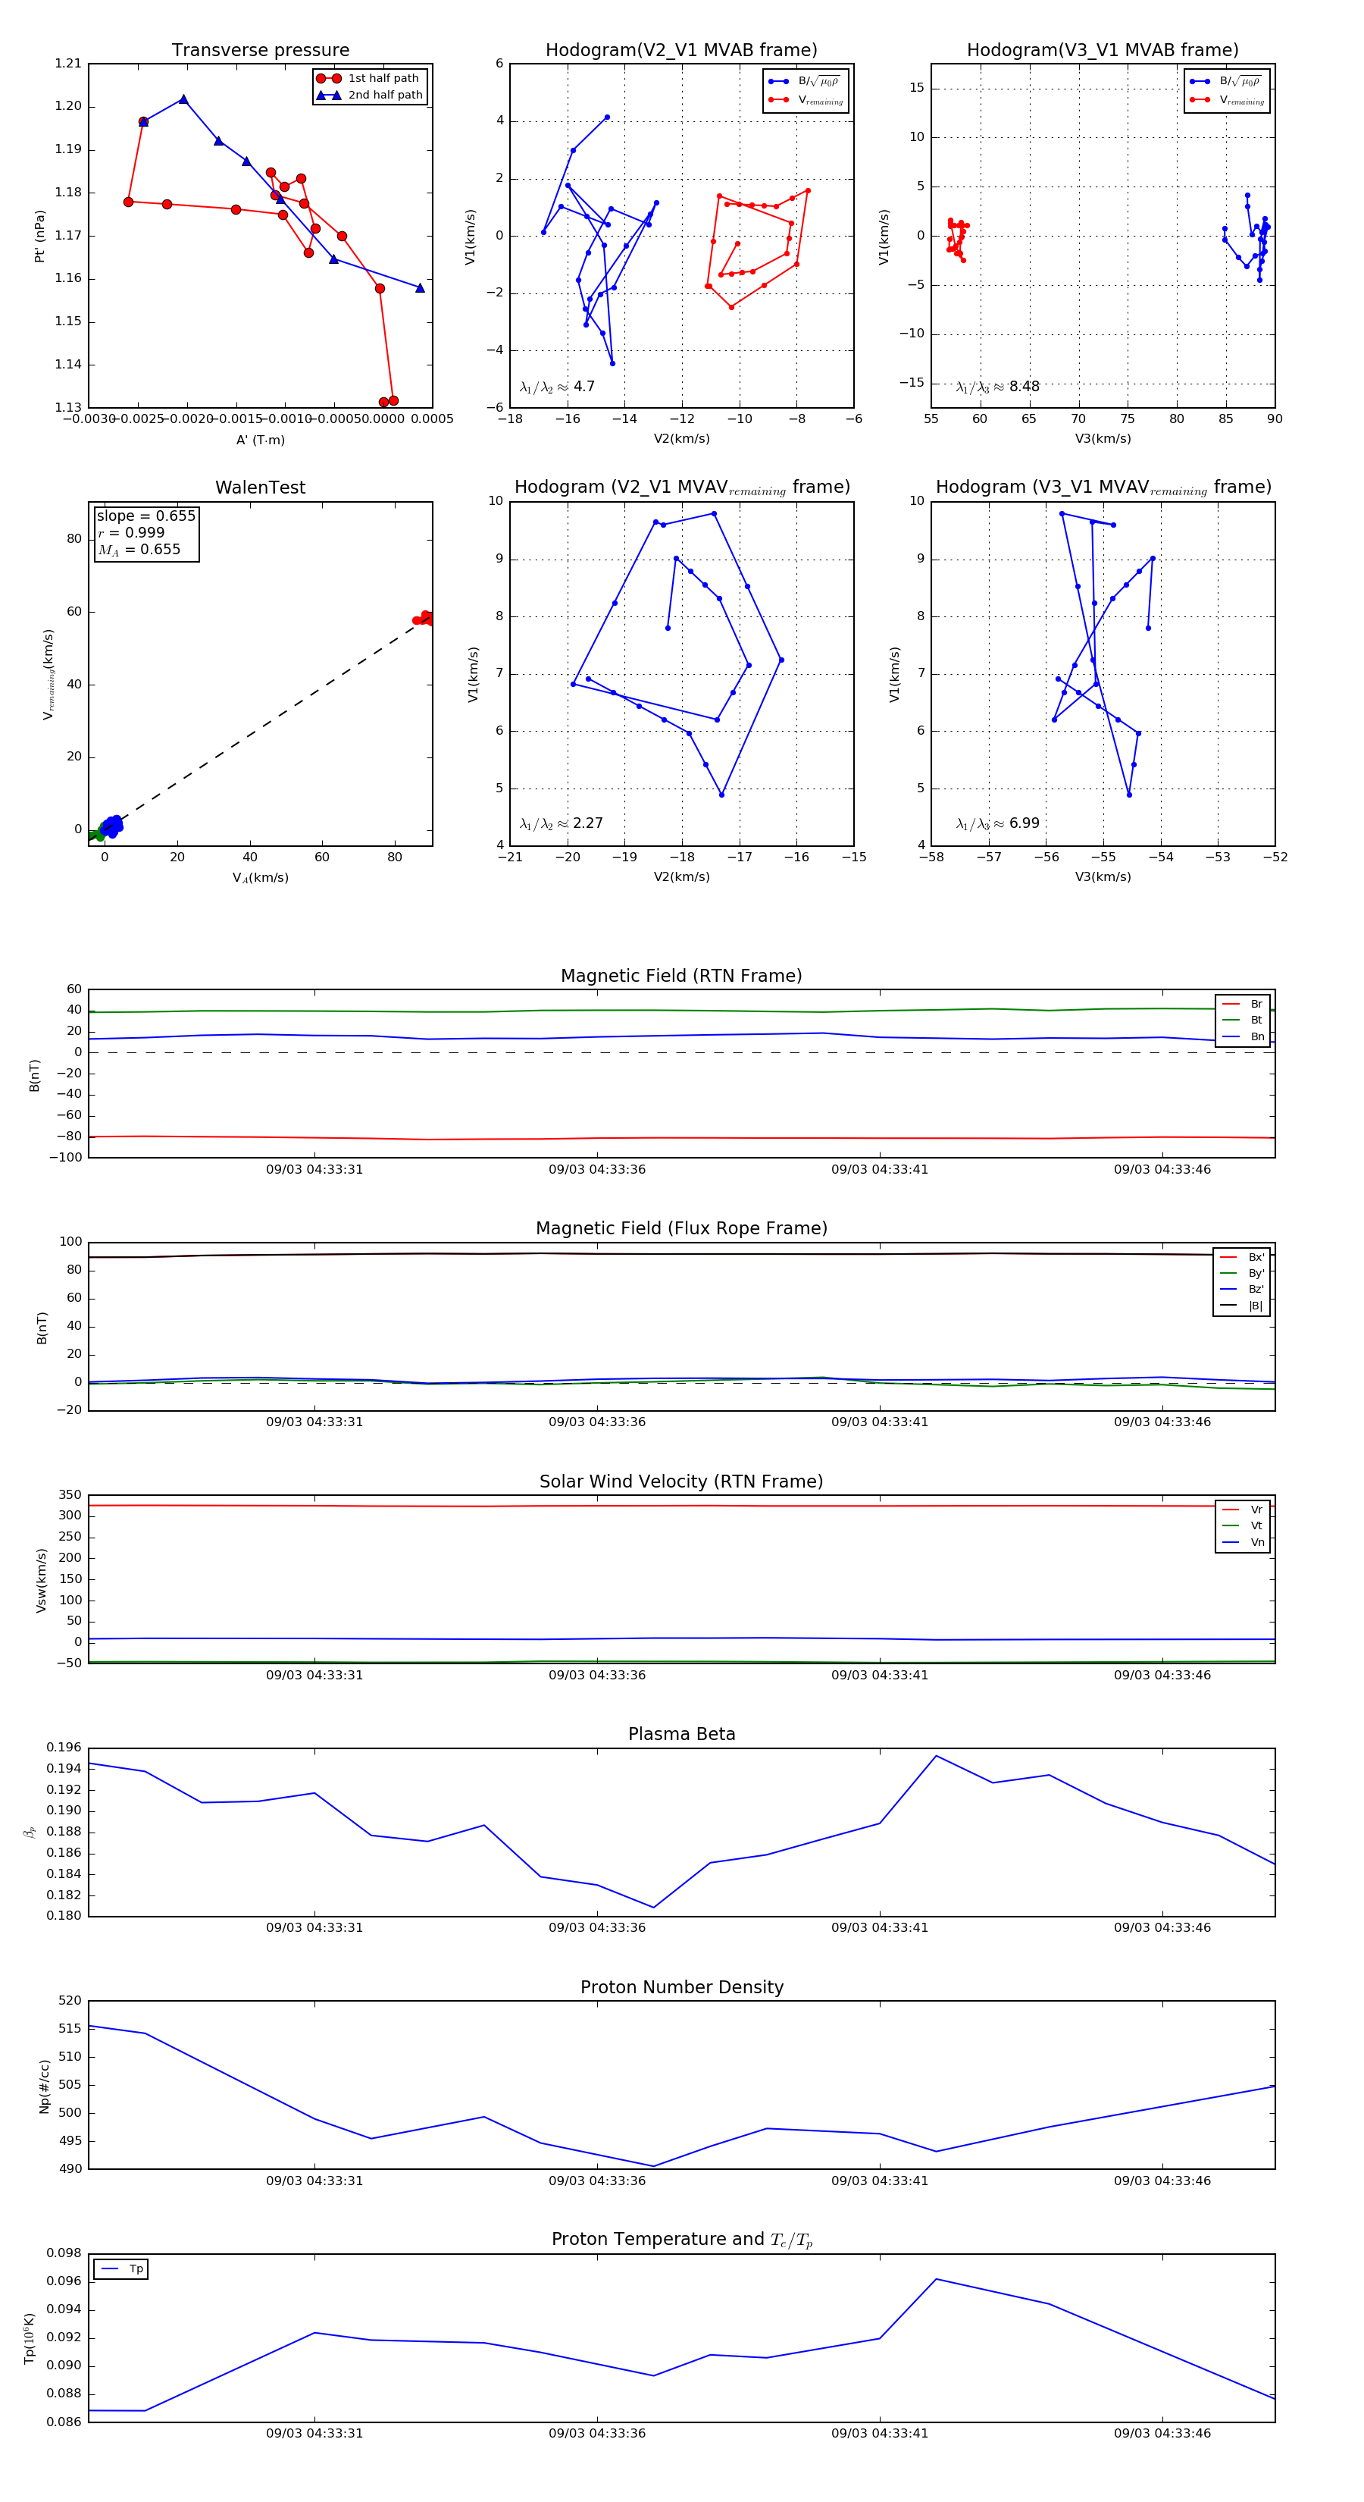
Task: Select the "Proton Temperature and Te/Tp" title
Action: point(681,2240)
